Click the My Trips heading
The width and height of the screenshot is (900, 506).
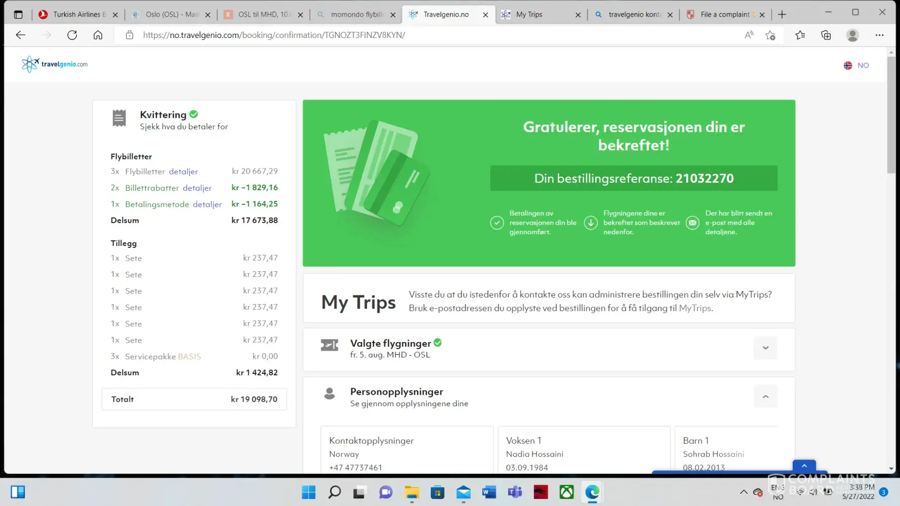358,303
